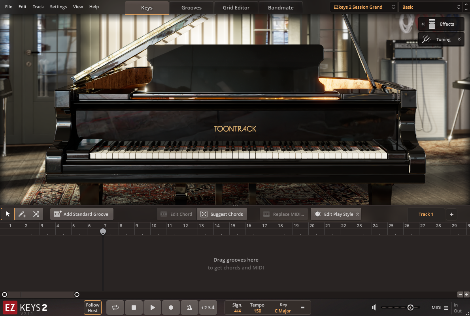
Task: Click the Tempo value 150
Action: coord(257,311)
